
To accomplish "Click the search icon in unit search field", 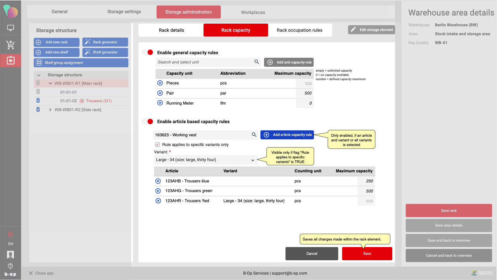I will (x=256, y=62).
